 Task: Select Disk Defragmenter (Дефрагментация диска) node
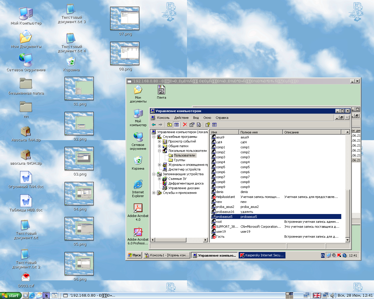pyautogui.click(x=186, y=183)
